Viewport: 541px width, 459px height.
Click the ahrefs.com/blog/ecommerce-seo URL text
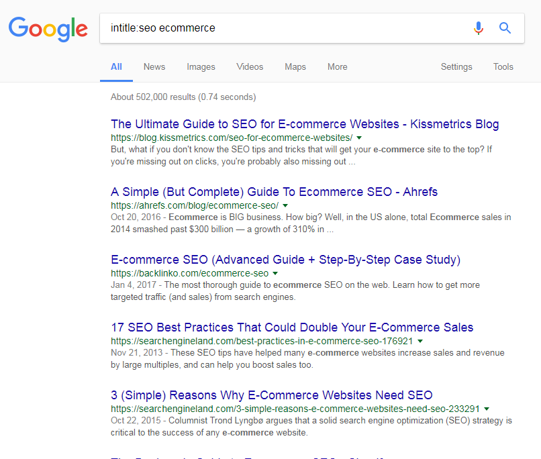(x=195, y=205)
